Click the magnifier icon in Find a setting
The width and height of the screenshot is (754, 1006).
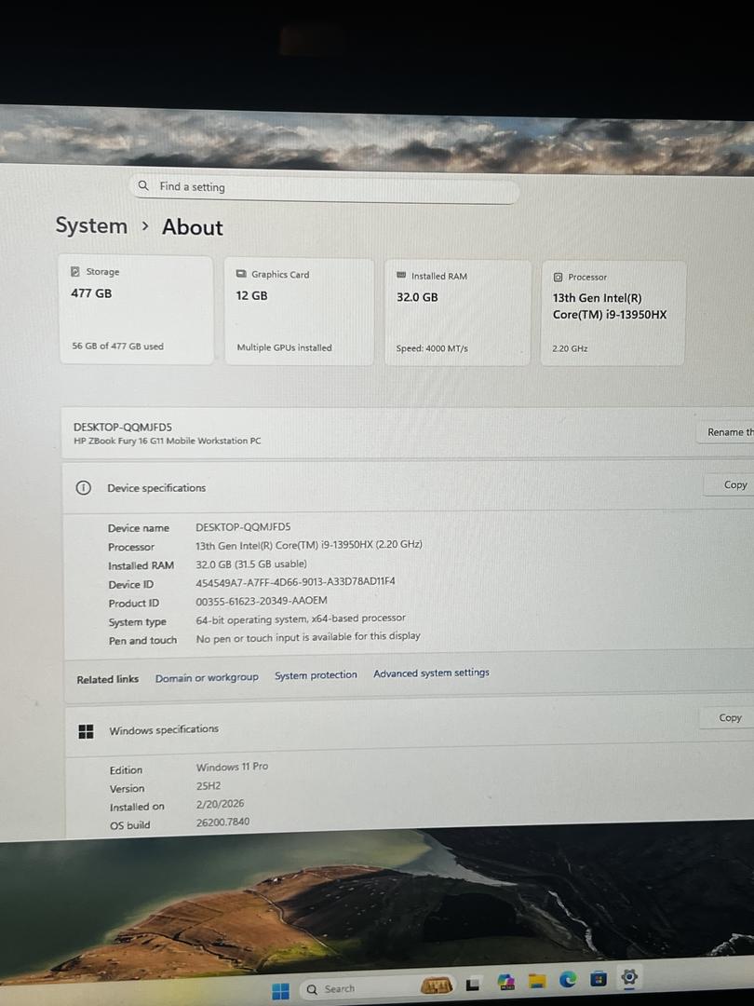(143, 185)
